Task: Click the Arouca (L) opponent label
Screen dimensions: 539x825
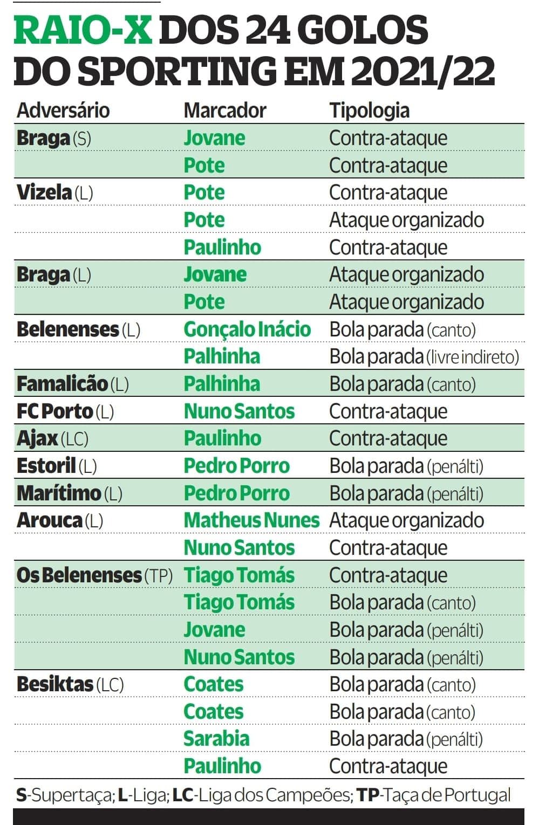Action: coord(60,520)
